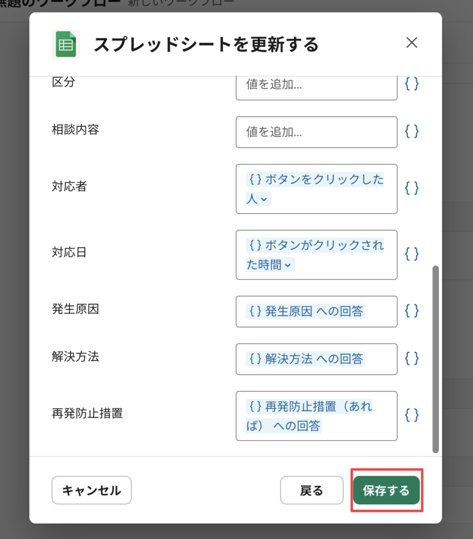Click the 再発防止措置（あれば）への回答 variable chip
Viewport: 473px width, 539px height.
pos(309,416)
